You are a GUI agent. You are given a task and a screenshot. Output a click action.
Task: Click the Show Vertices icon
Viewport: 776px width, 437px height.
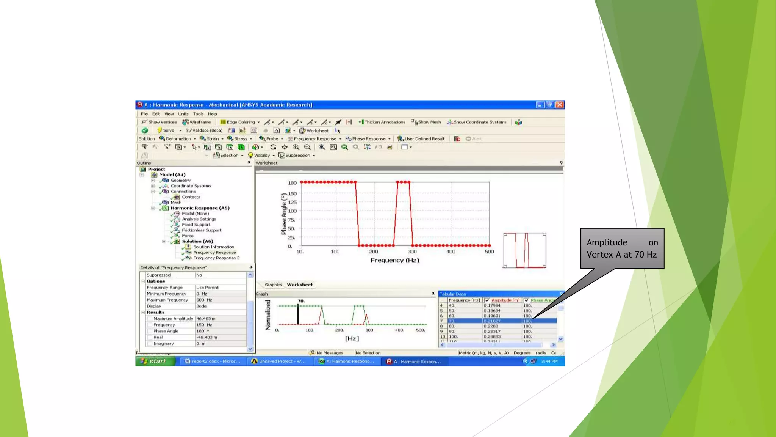(144, 122)
